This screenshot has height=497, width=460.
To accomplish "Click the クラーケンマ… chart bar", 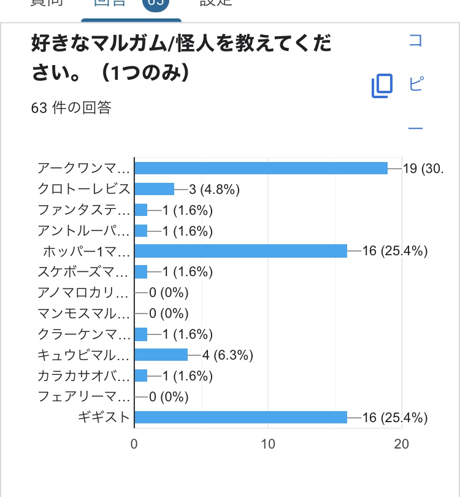I will click(x=141, y=334).
